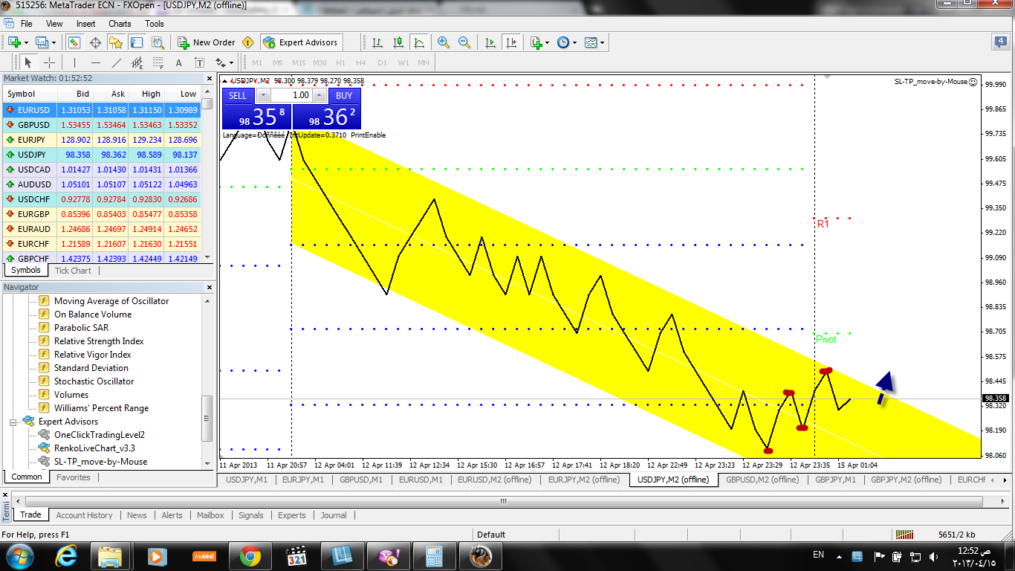Click the New Order button
The image size is (1015, 571).
tap(206, 42)
